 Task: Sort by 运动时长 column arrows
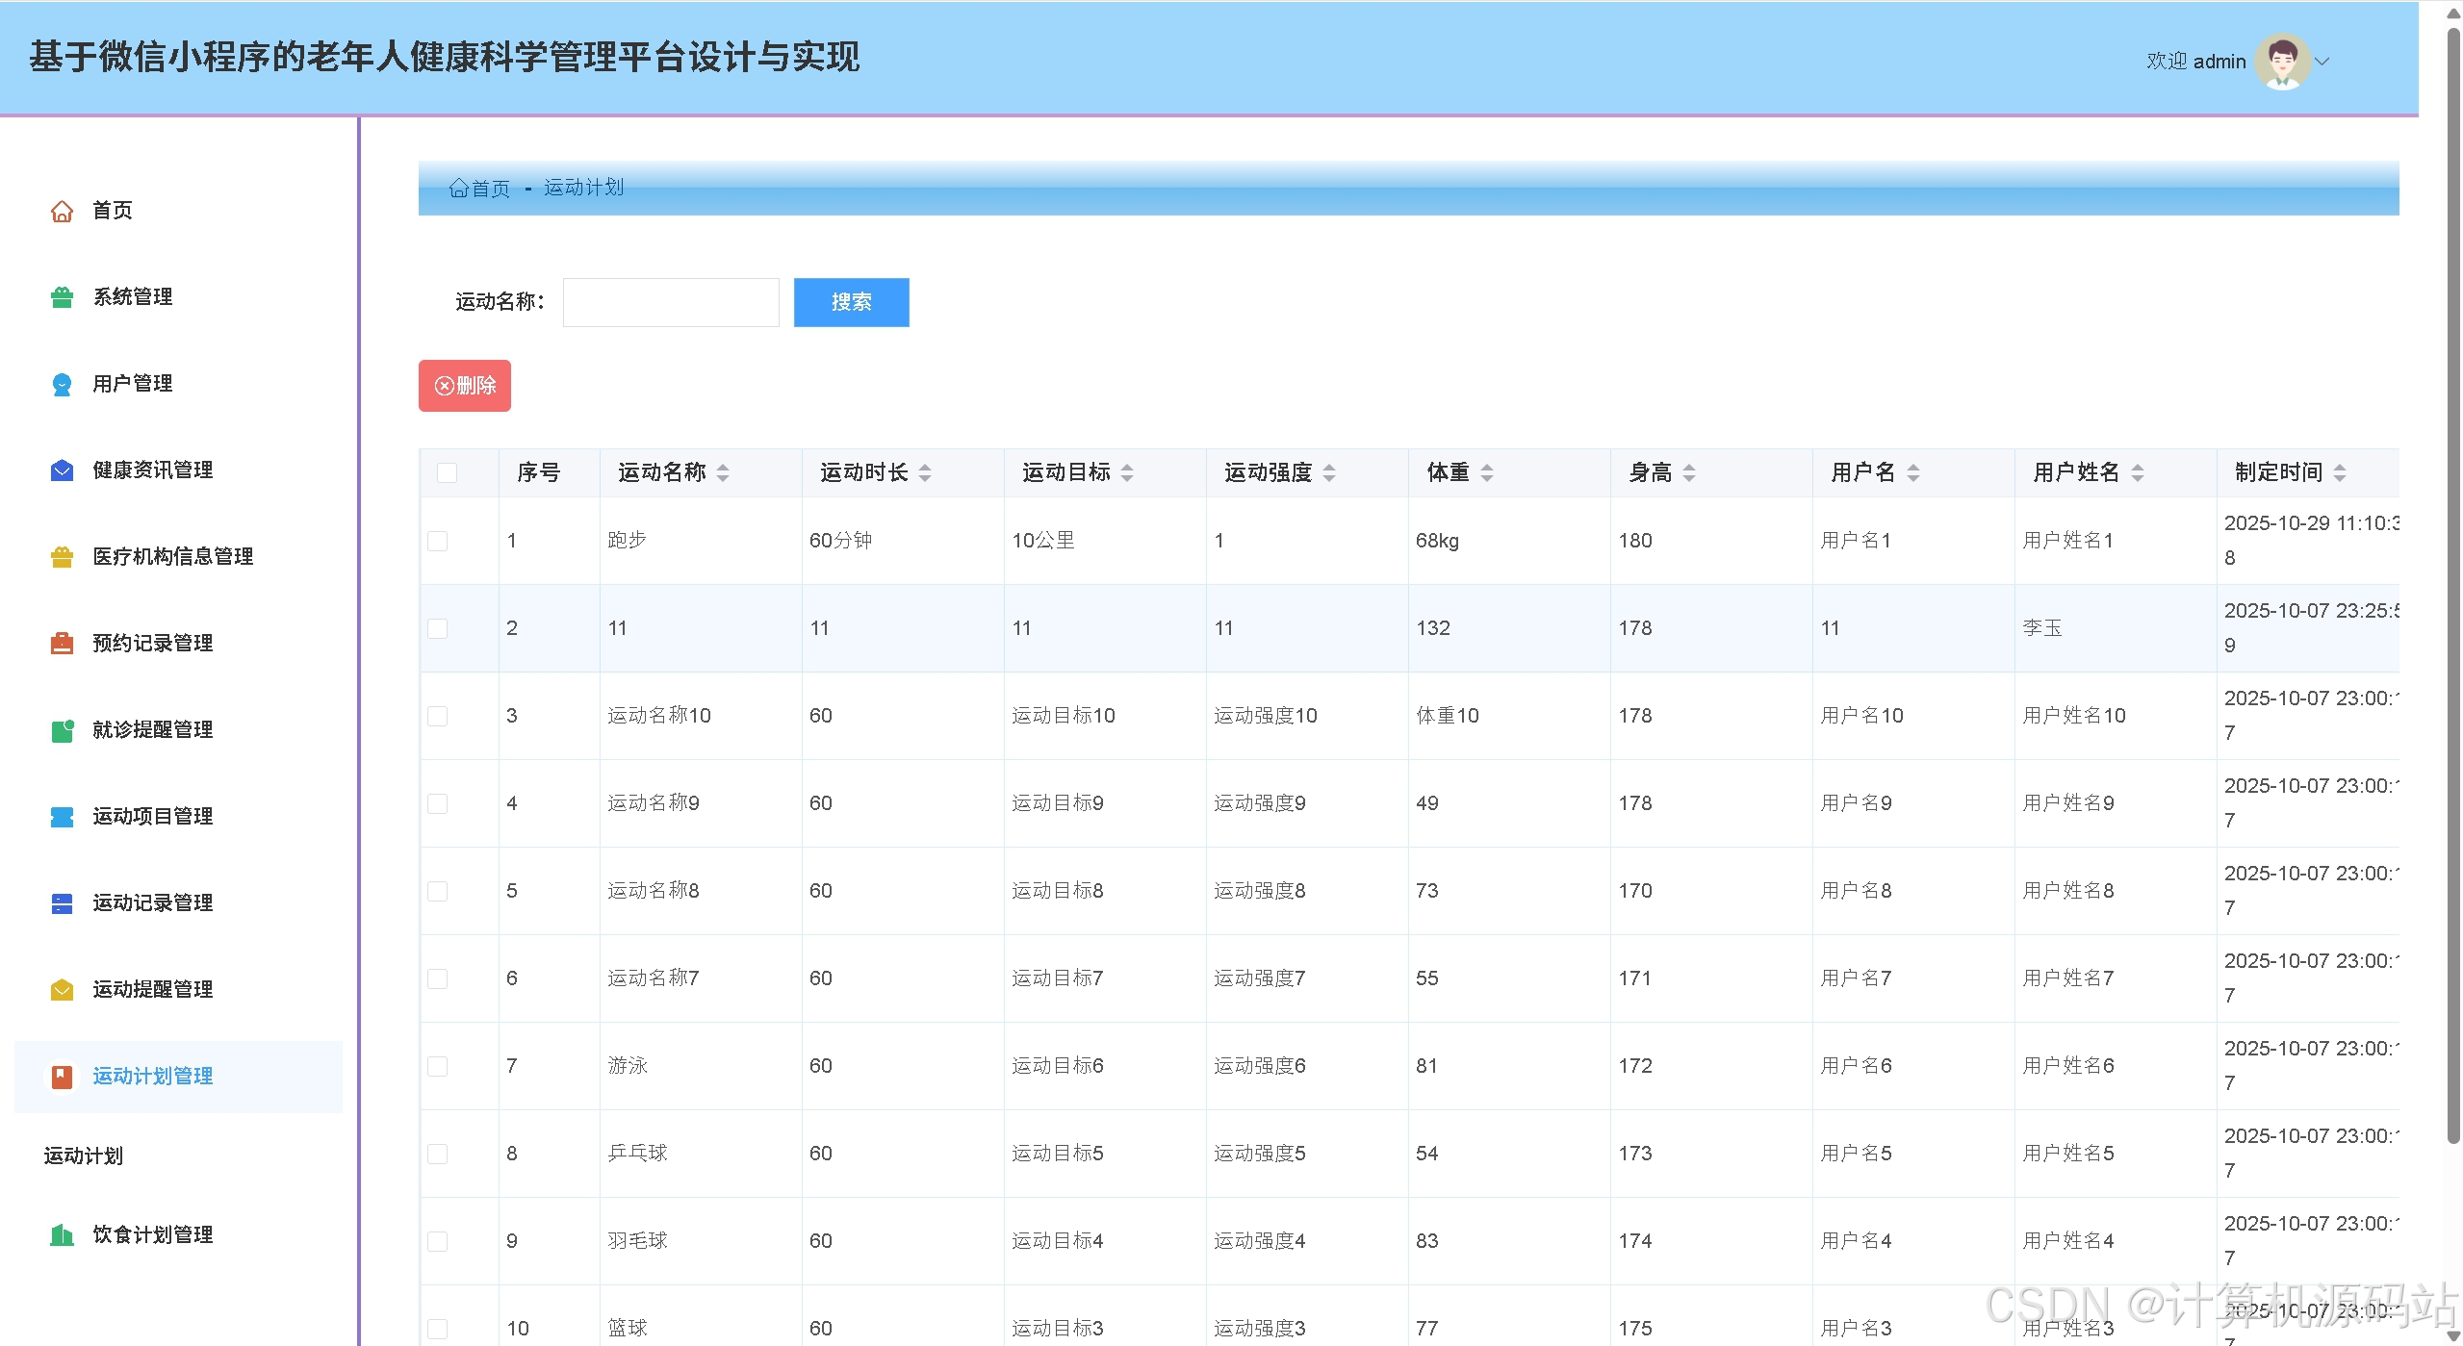(x=925, y=472)
